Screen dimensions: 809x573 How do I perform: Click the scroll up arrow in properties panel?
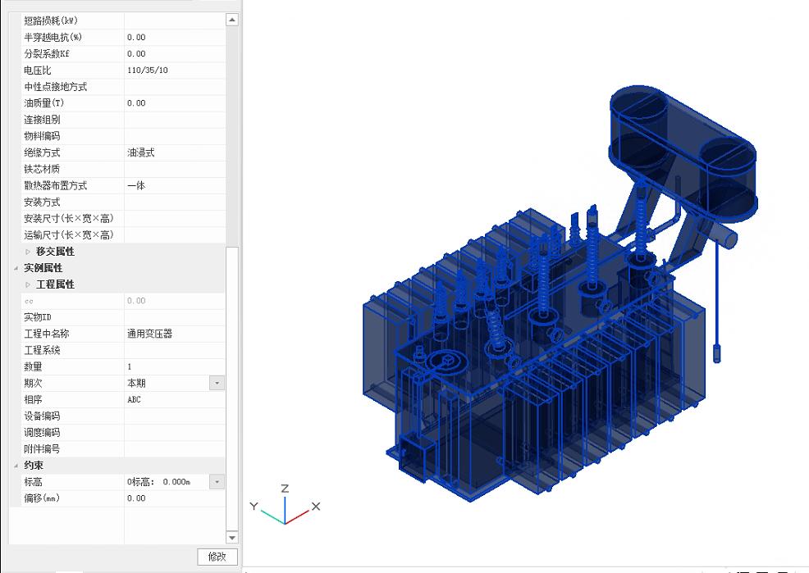[x=232, y=20]
